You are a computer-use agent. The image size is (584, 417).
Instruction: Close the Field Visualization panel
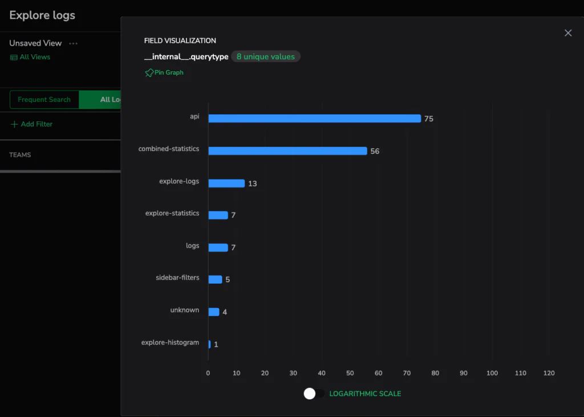click(x=567, y=33)
